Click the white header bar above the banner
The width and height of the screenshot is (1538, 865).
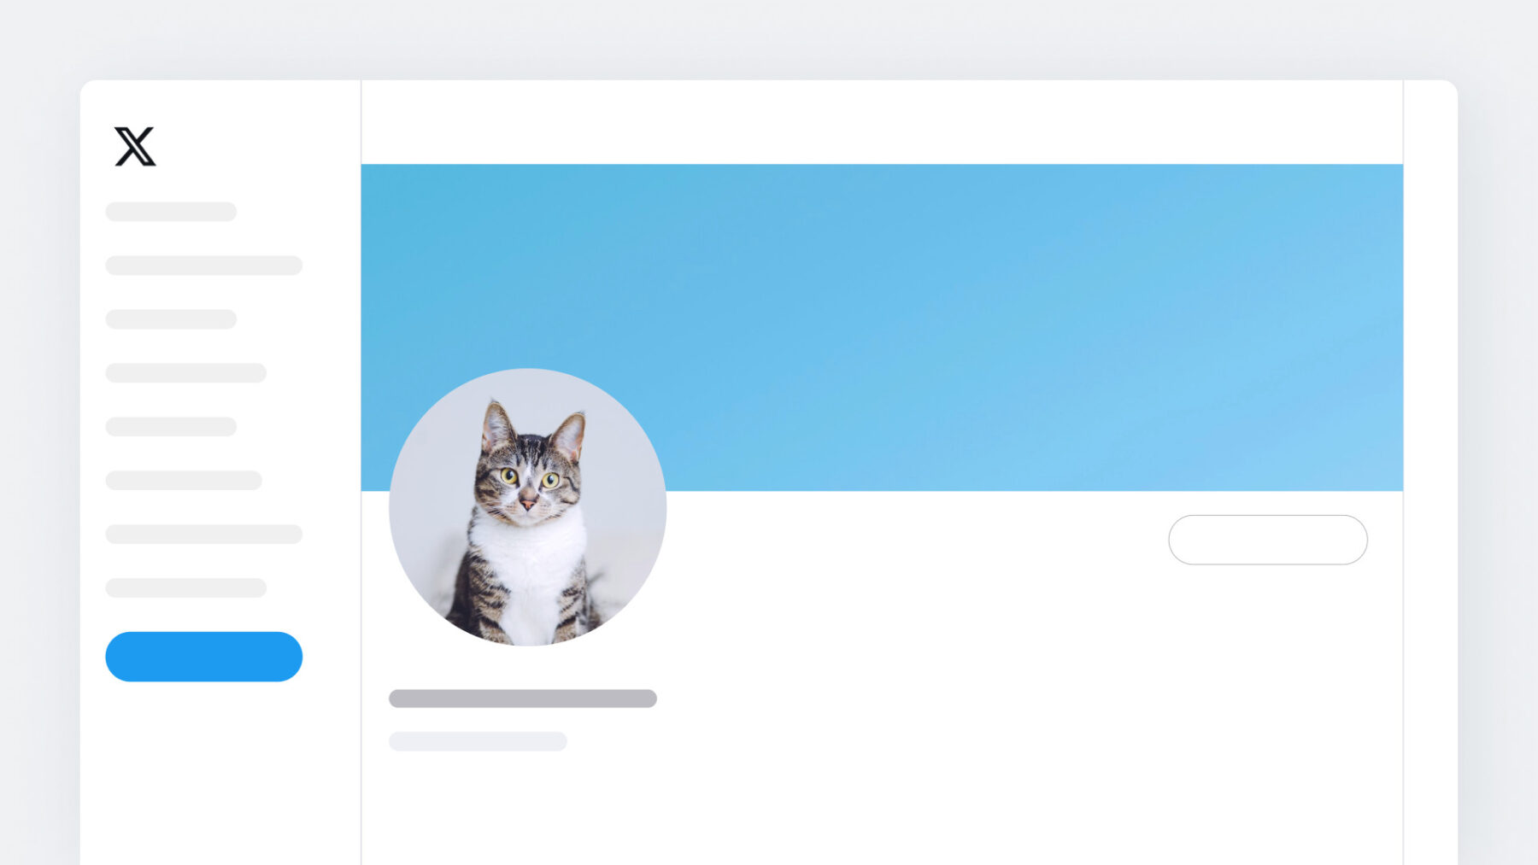[882, 122]
